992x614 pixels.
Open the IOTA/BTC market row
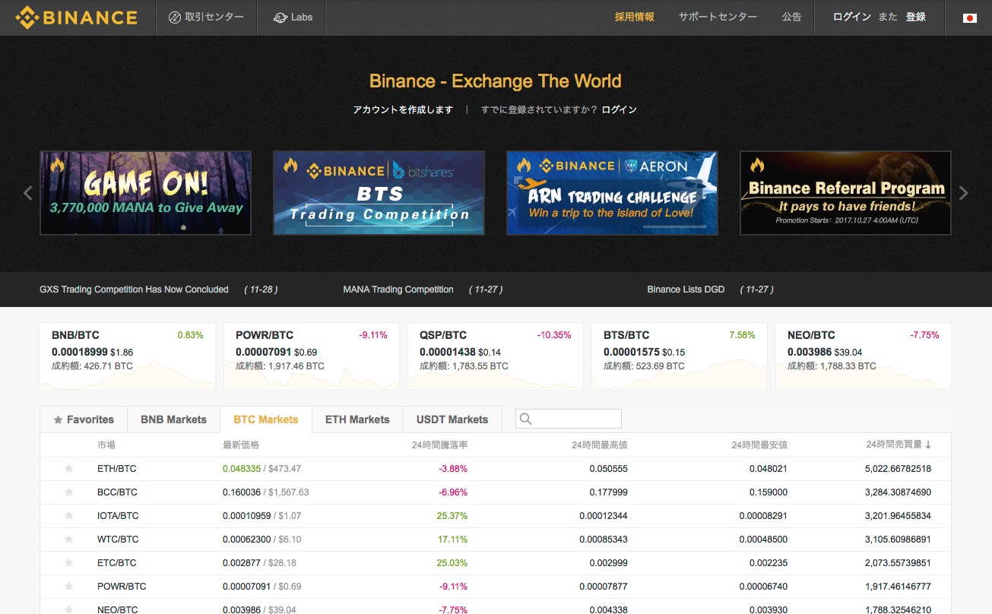(x=496, y=516)
